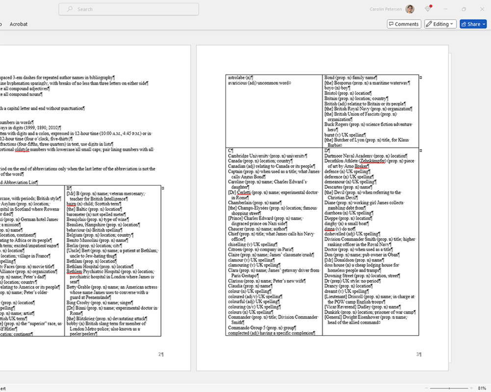Click the Search box in title bar

coord(129,9)
